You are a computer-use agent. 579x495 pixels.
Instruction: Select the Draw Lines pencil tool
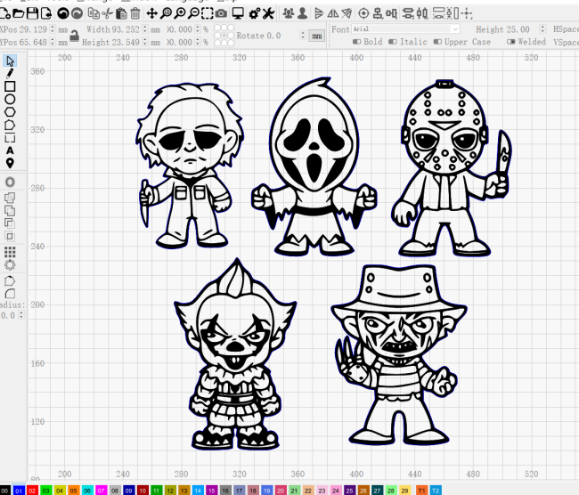coord(10,74)
